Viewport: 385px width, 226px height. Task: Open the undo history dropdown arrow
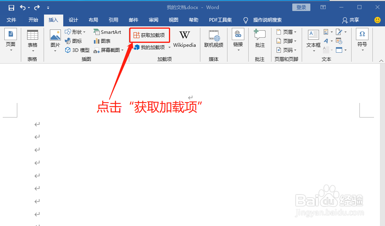coord(29,8)
